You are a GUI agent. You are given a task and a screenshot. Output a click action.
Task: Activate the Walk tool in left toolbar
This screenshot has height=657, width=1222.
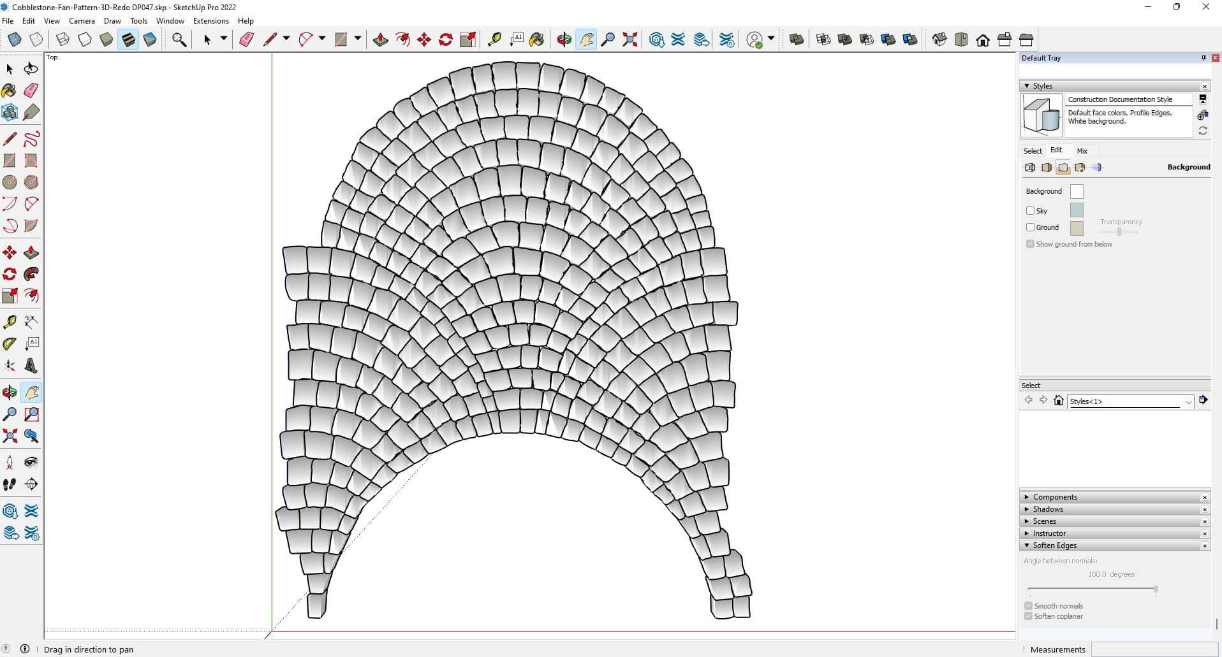[10, 484]
